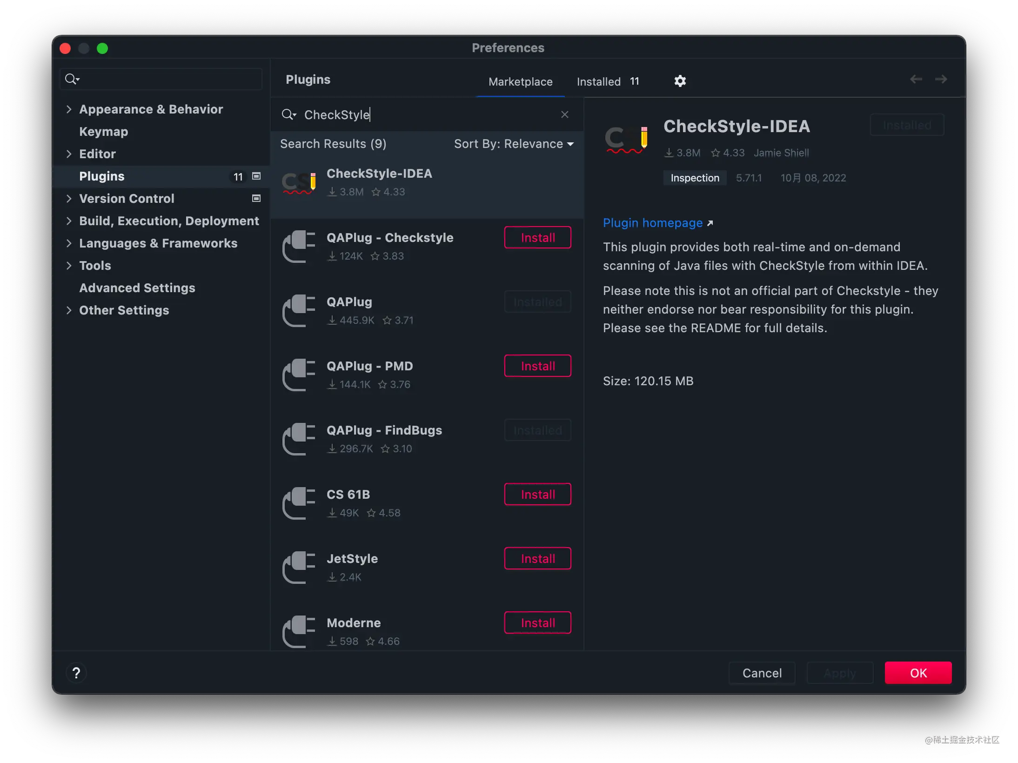Click the Jamie Shiell vendor name

[781, 153]
